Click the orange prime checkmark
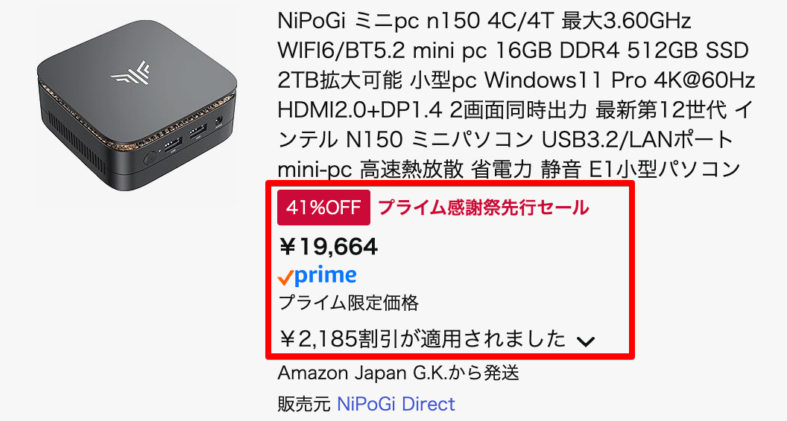Screen dimensions: 787x421 [284, 278]
